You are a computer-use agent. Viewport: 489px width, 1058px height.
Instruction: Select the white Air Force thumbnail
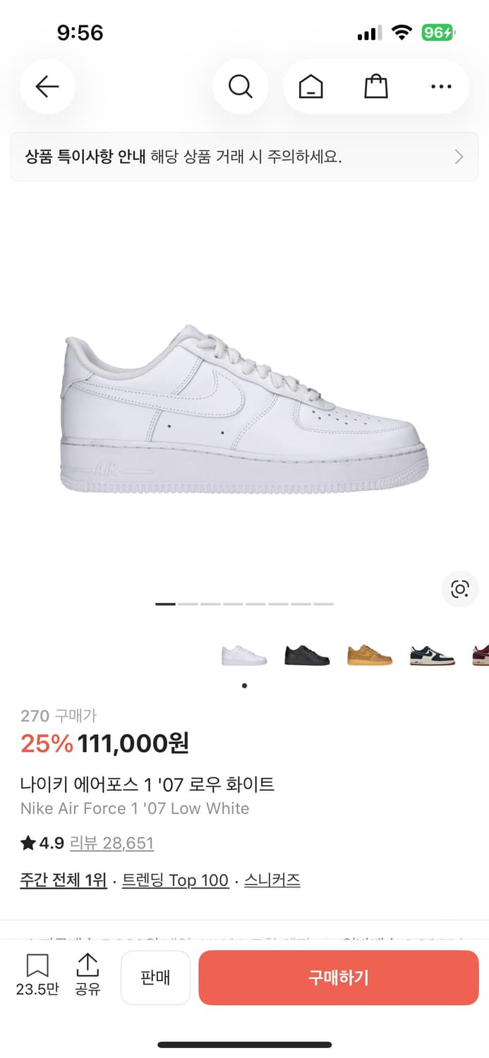pos(244,655)
